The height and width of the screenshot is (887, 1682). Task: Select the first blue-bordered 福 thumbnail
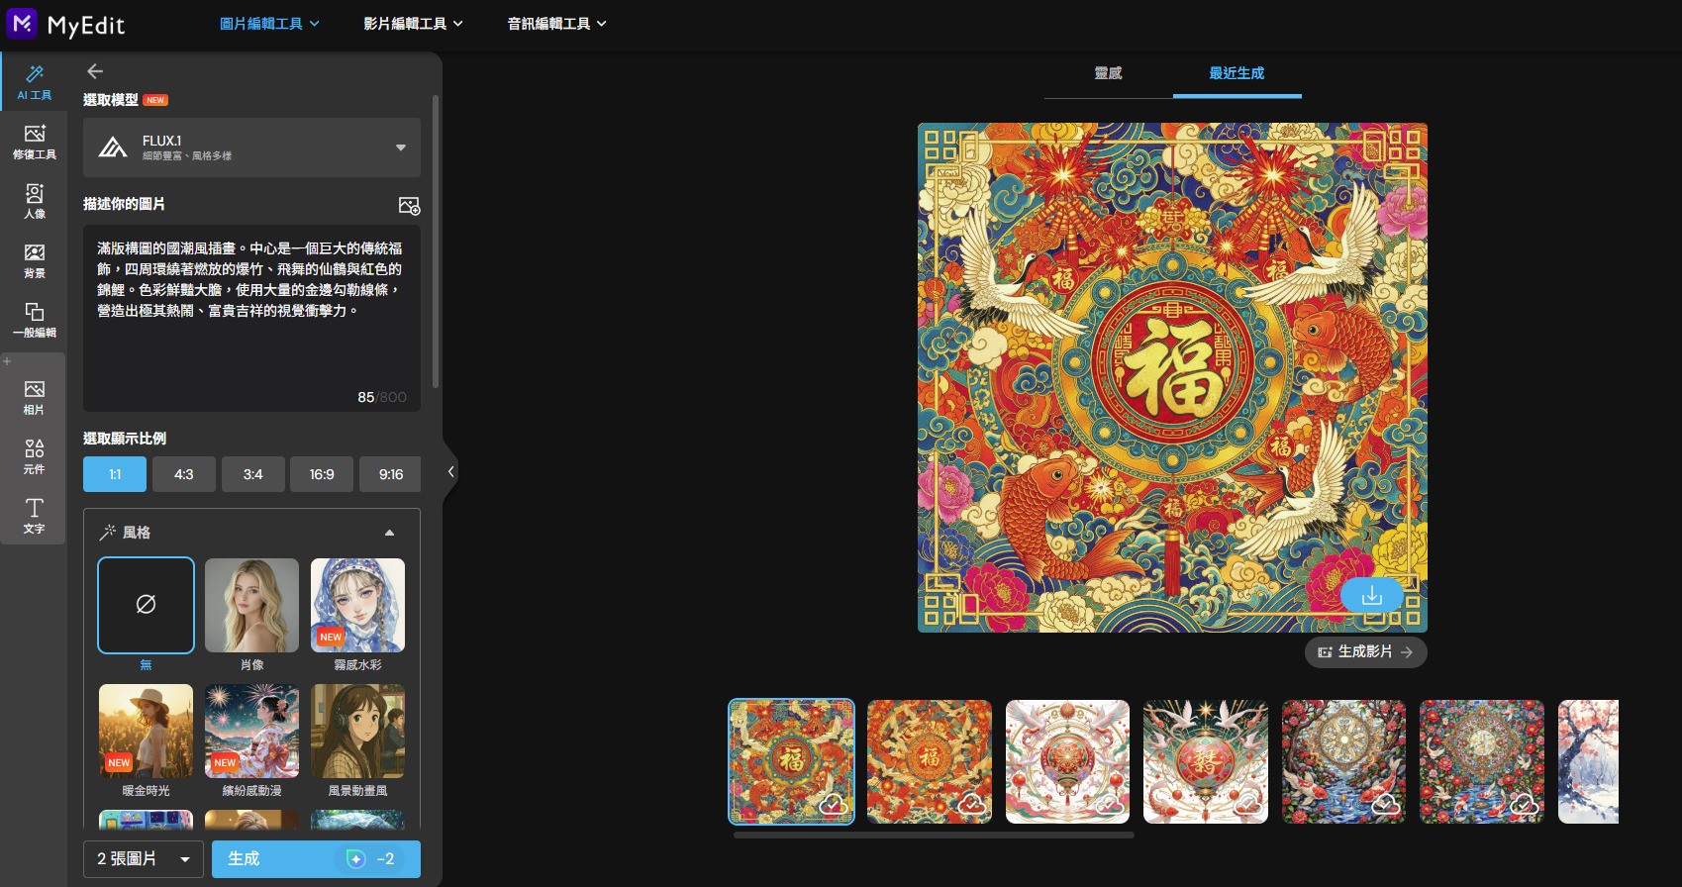click(x=791, y=761)
